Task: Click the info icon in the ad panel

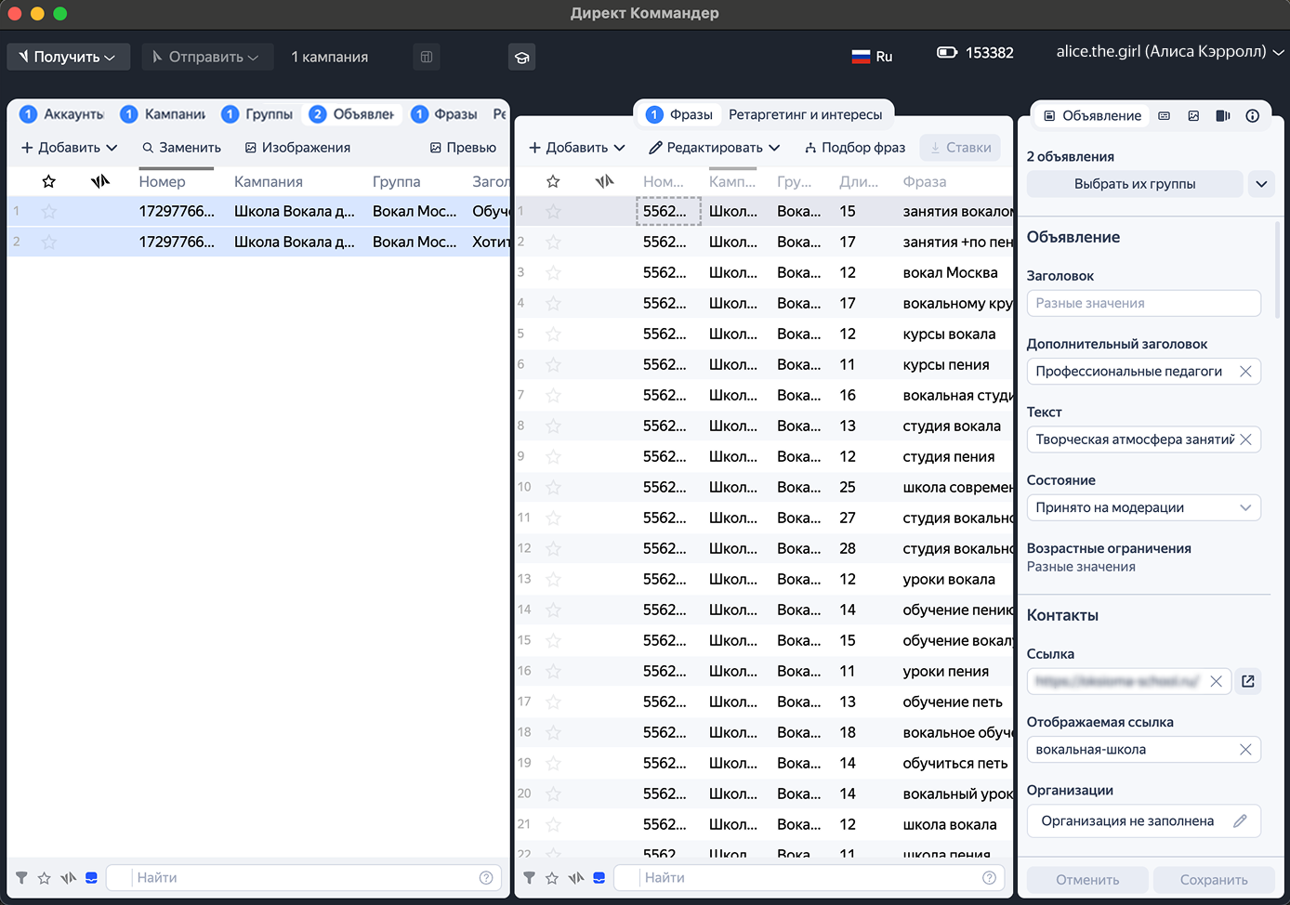Action: (1252, 116)
